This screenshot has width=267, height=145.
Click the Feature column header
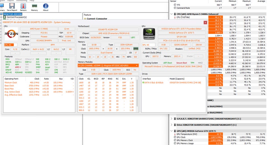[87, 15]
